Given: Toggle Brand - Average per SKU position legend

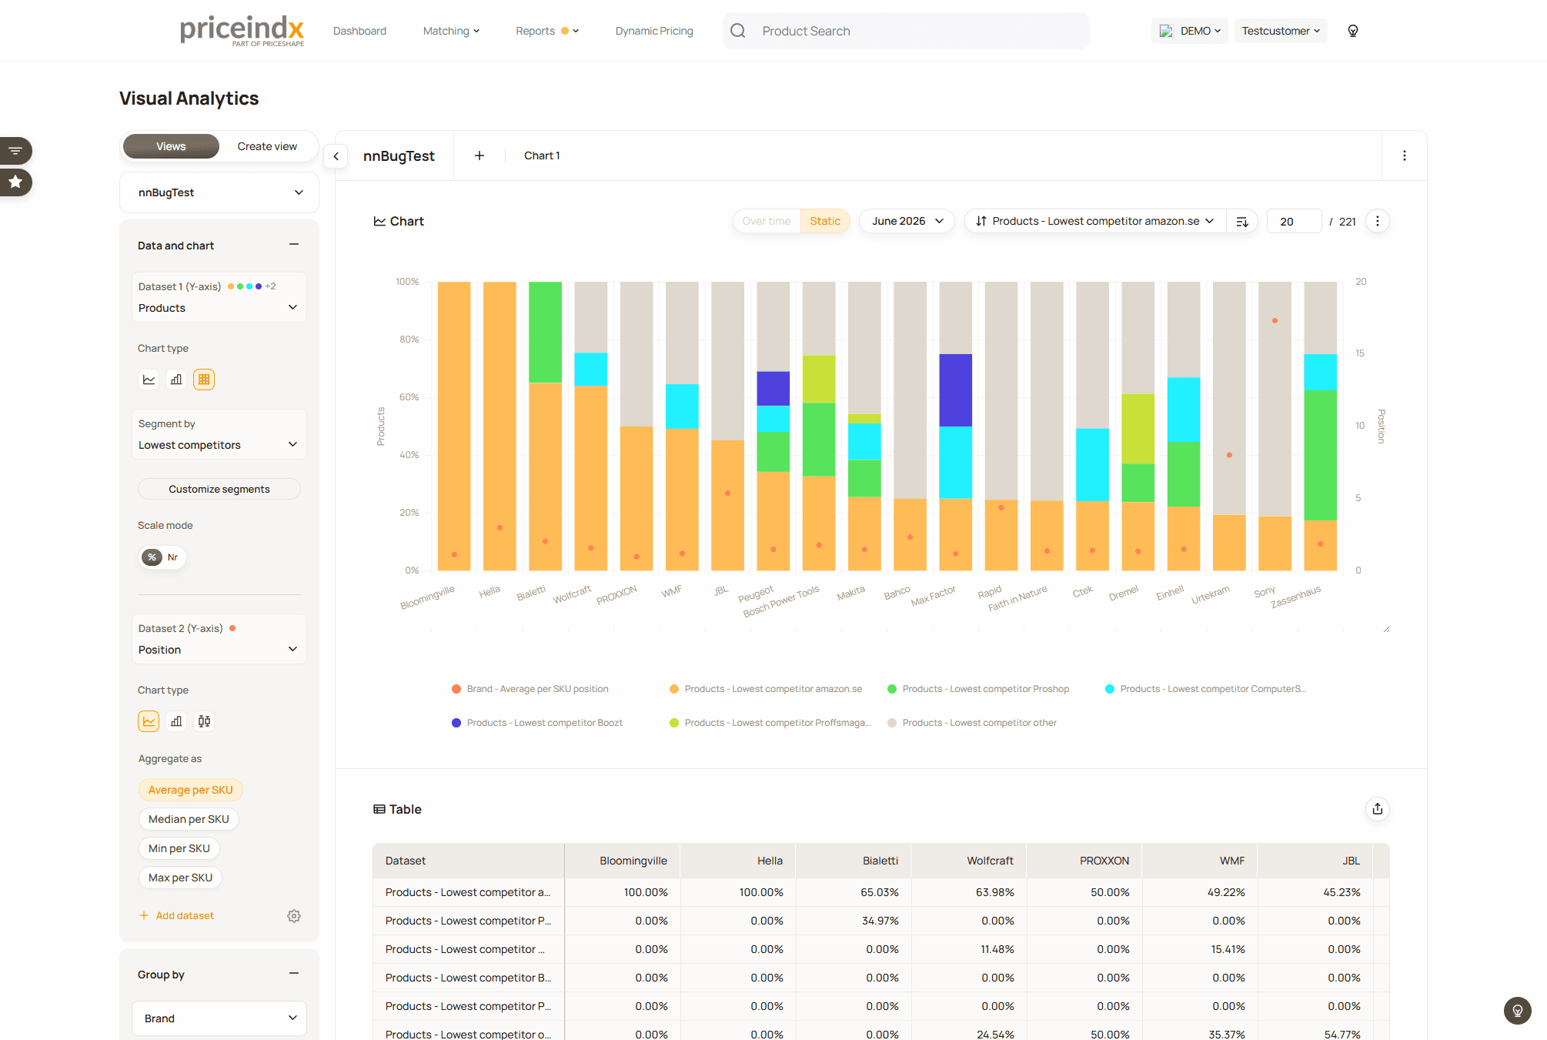Looking at the screenshot, I should [x=530, y=690].
